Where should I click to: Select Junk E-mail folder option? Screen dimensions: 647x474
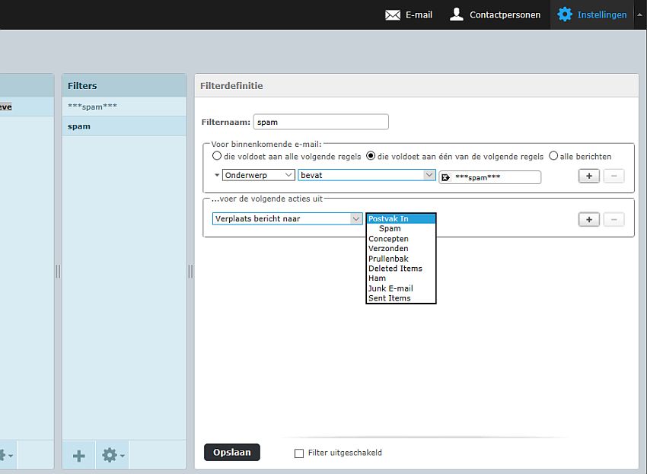(x=390, y=288)
